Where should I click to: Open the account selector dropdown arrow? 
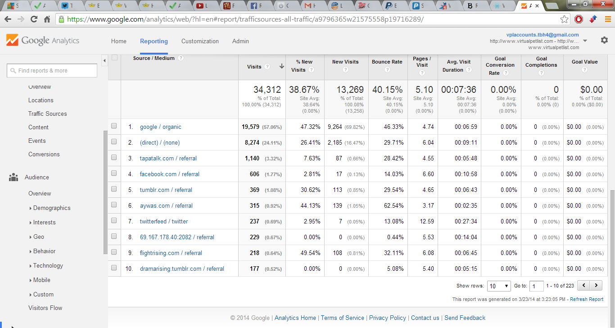tap(585, 41)
